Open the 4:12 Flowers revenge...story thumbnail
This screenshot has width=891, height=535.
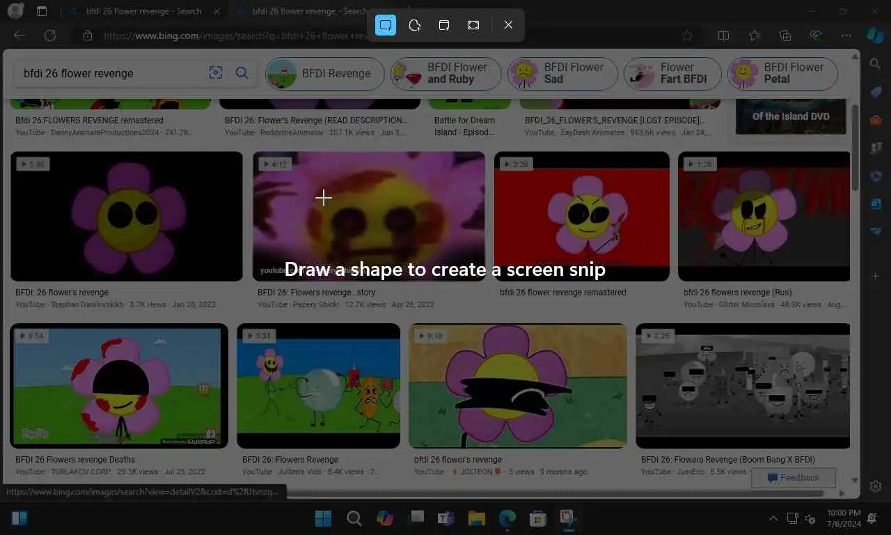click(x=369, y=217)
